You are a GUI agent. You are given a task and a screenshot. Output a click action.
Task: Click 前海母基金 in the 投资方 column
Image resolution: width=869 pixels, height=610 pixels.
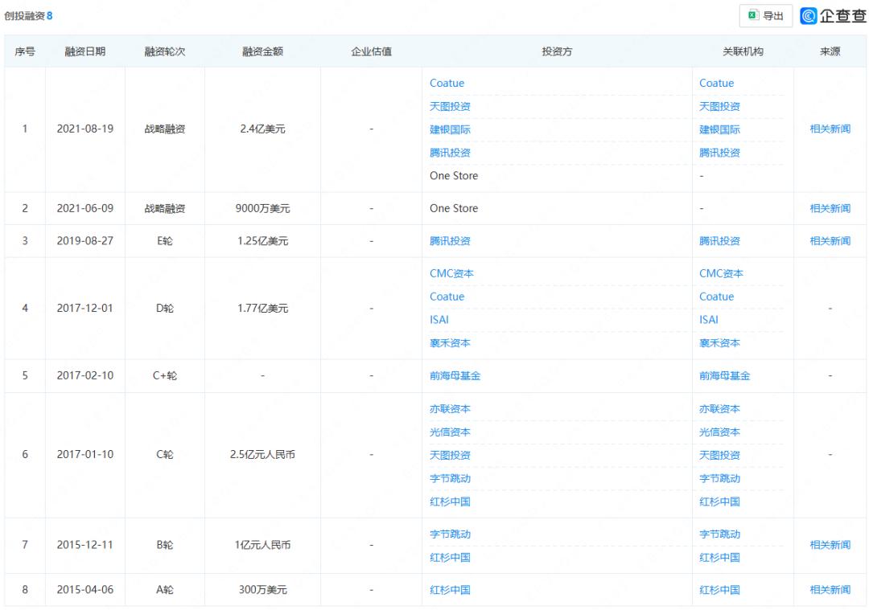coord(455,376)
